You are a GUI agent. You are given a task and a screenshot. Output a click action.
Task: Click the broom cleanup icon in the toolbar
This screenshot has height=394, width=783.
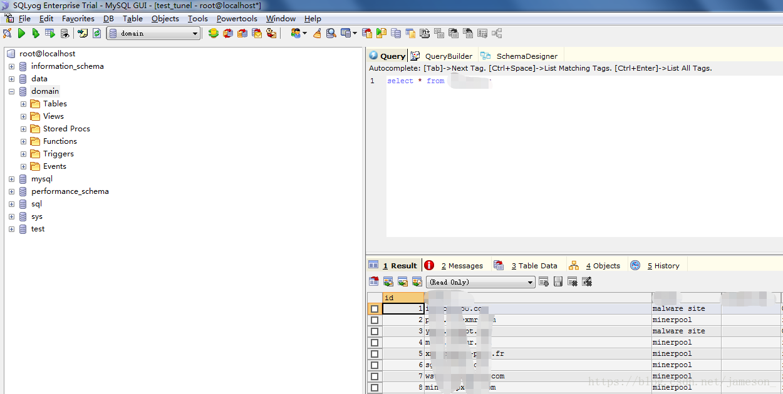coord(317,33)
